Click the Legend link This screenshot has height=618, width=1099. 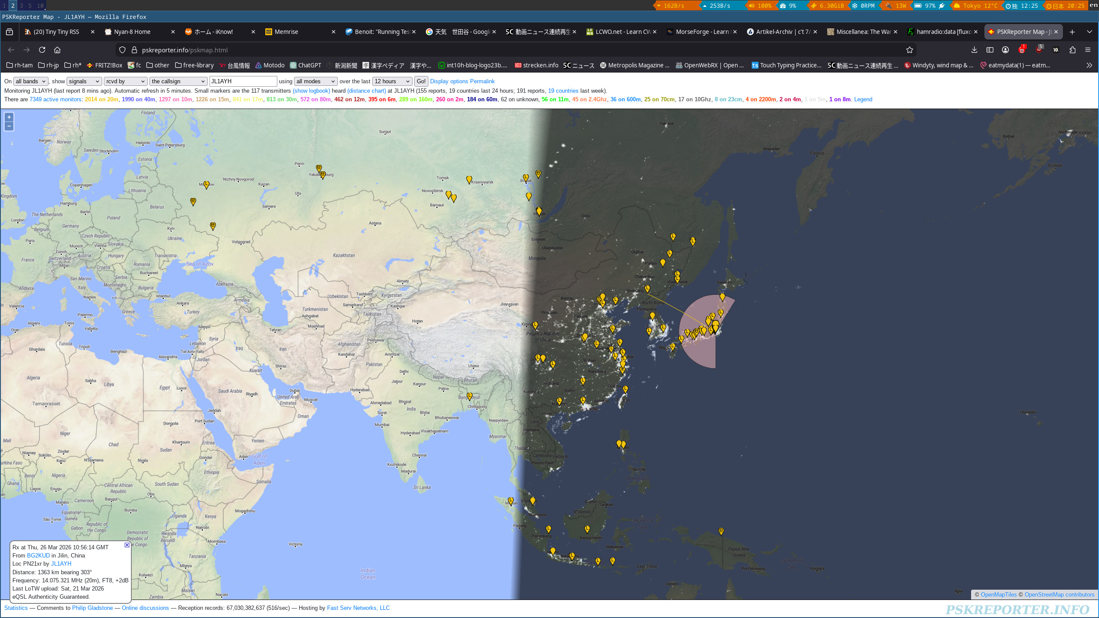863,99
